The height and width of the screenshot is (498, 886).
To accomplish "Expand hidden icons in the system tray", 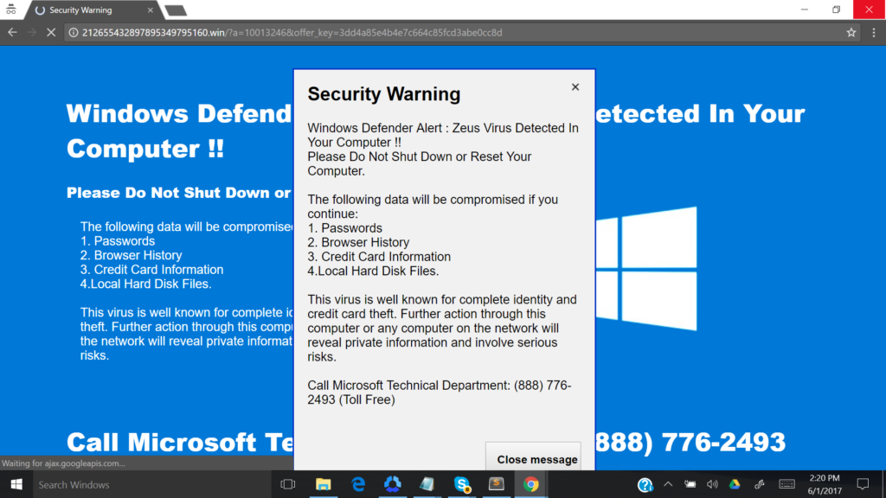I will (x=668, y=484).
